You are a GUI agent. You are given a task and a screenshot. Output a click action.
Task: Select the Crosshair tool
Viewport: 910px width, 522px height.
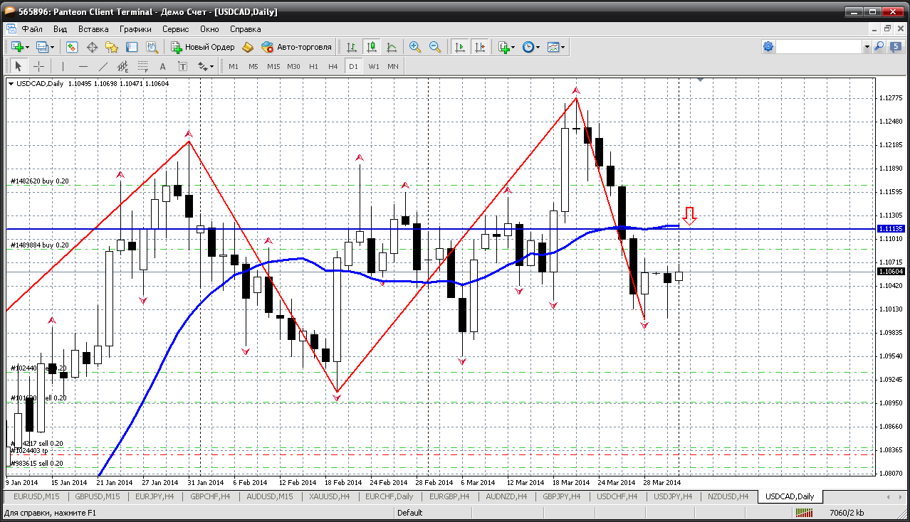click(x=38, y=66)
